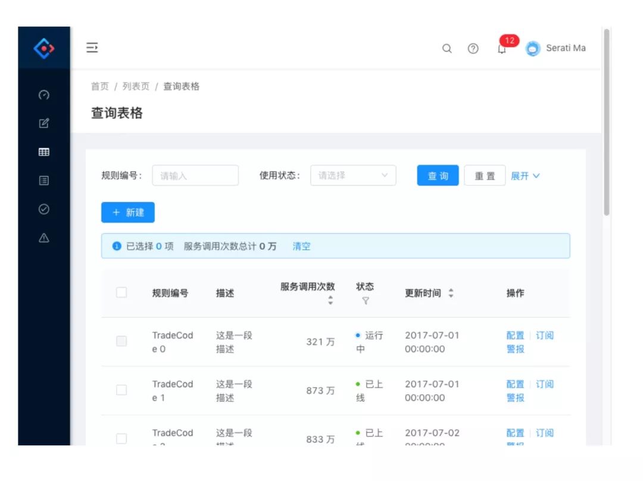The height and width of the screenshot is (481, 643).
Task: Select the table list icon in sidebar
Action: pyautogui.click(x=43, y=152)
